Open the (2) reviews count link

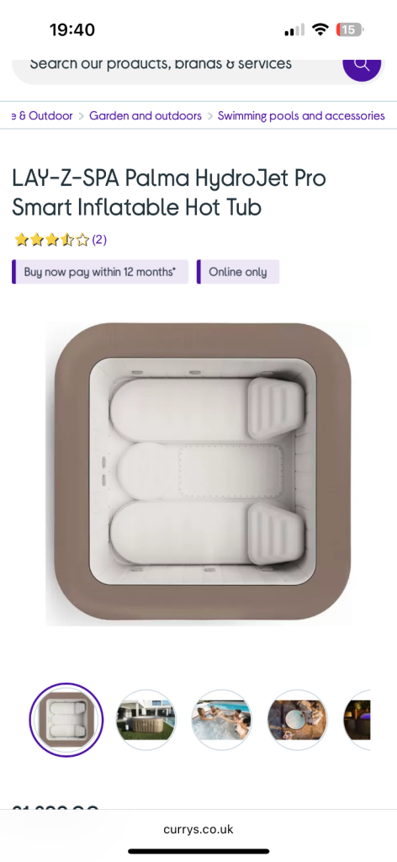[99, 240]
